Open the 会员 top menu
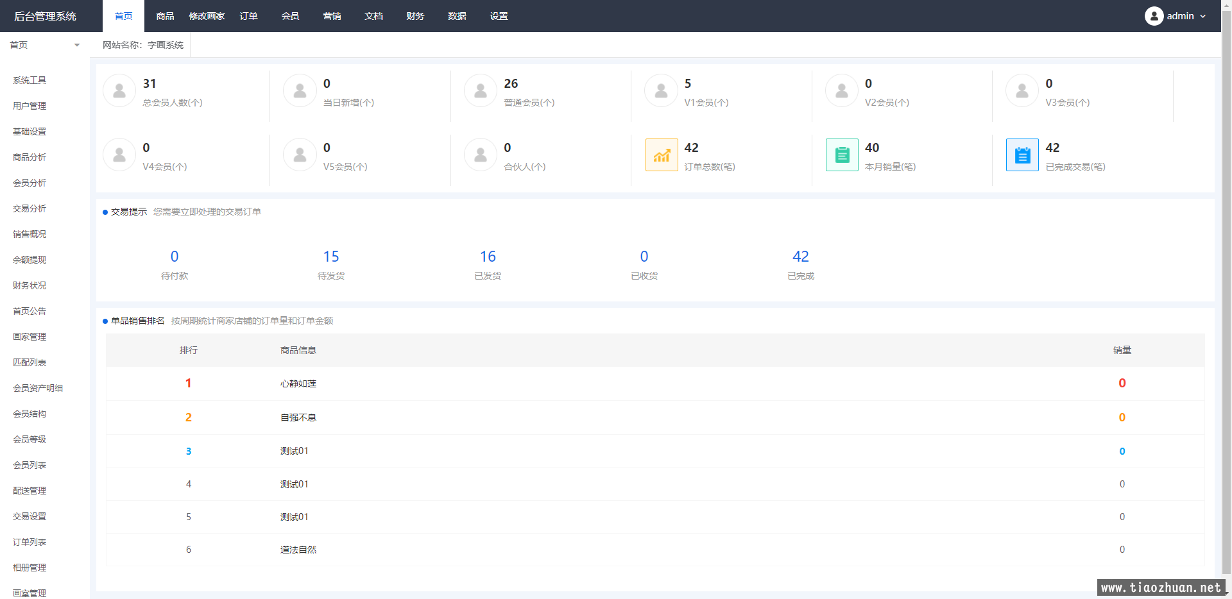1232x599 pixels. [x=290, y=16]
